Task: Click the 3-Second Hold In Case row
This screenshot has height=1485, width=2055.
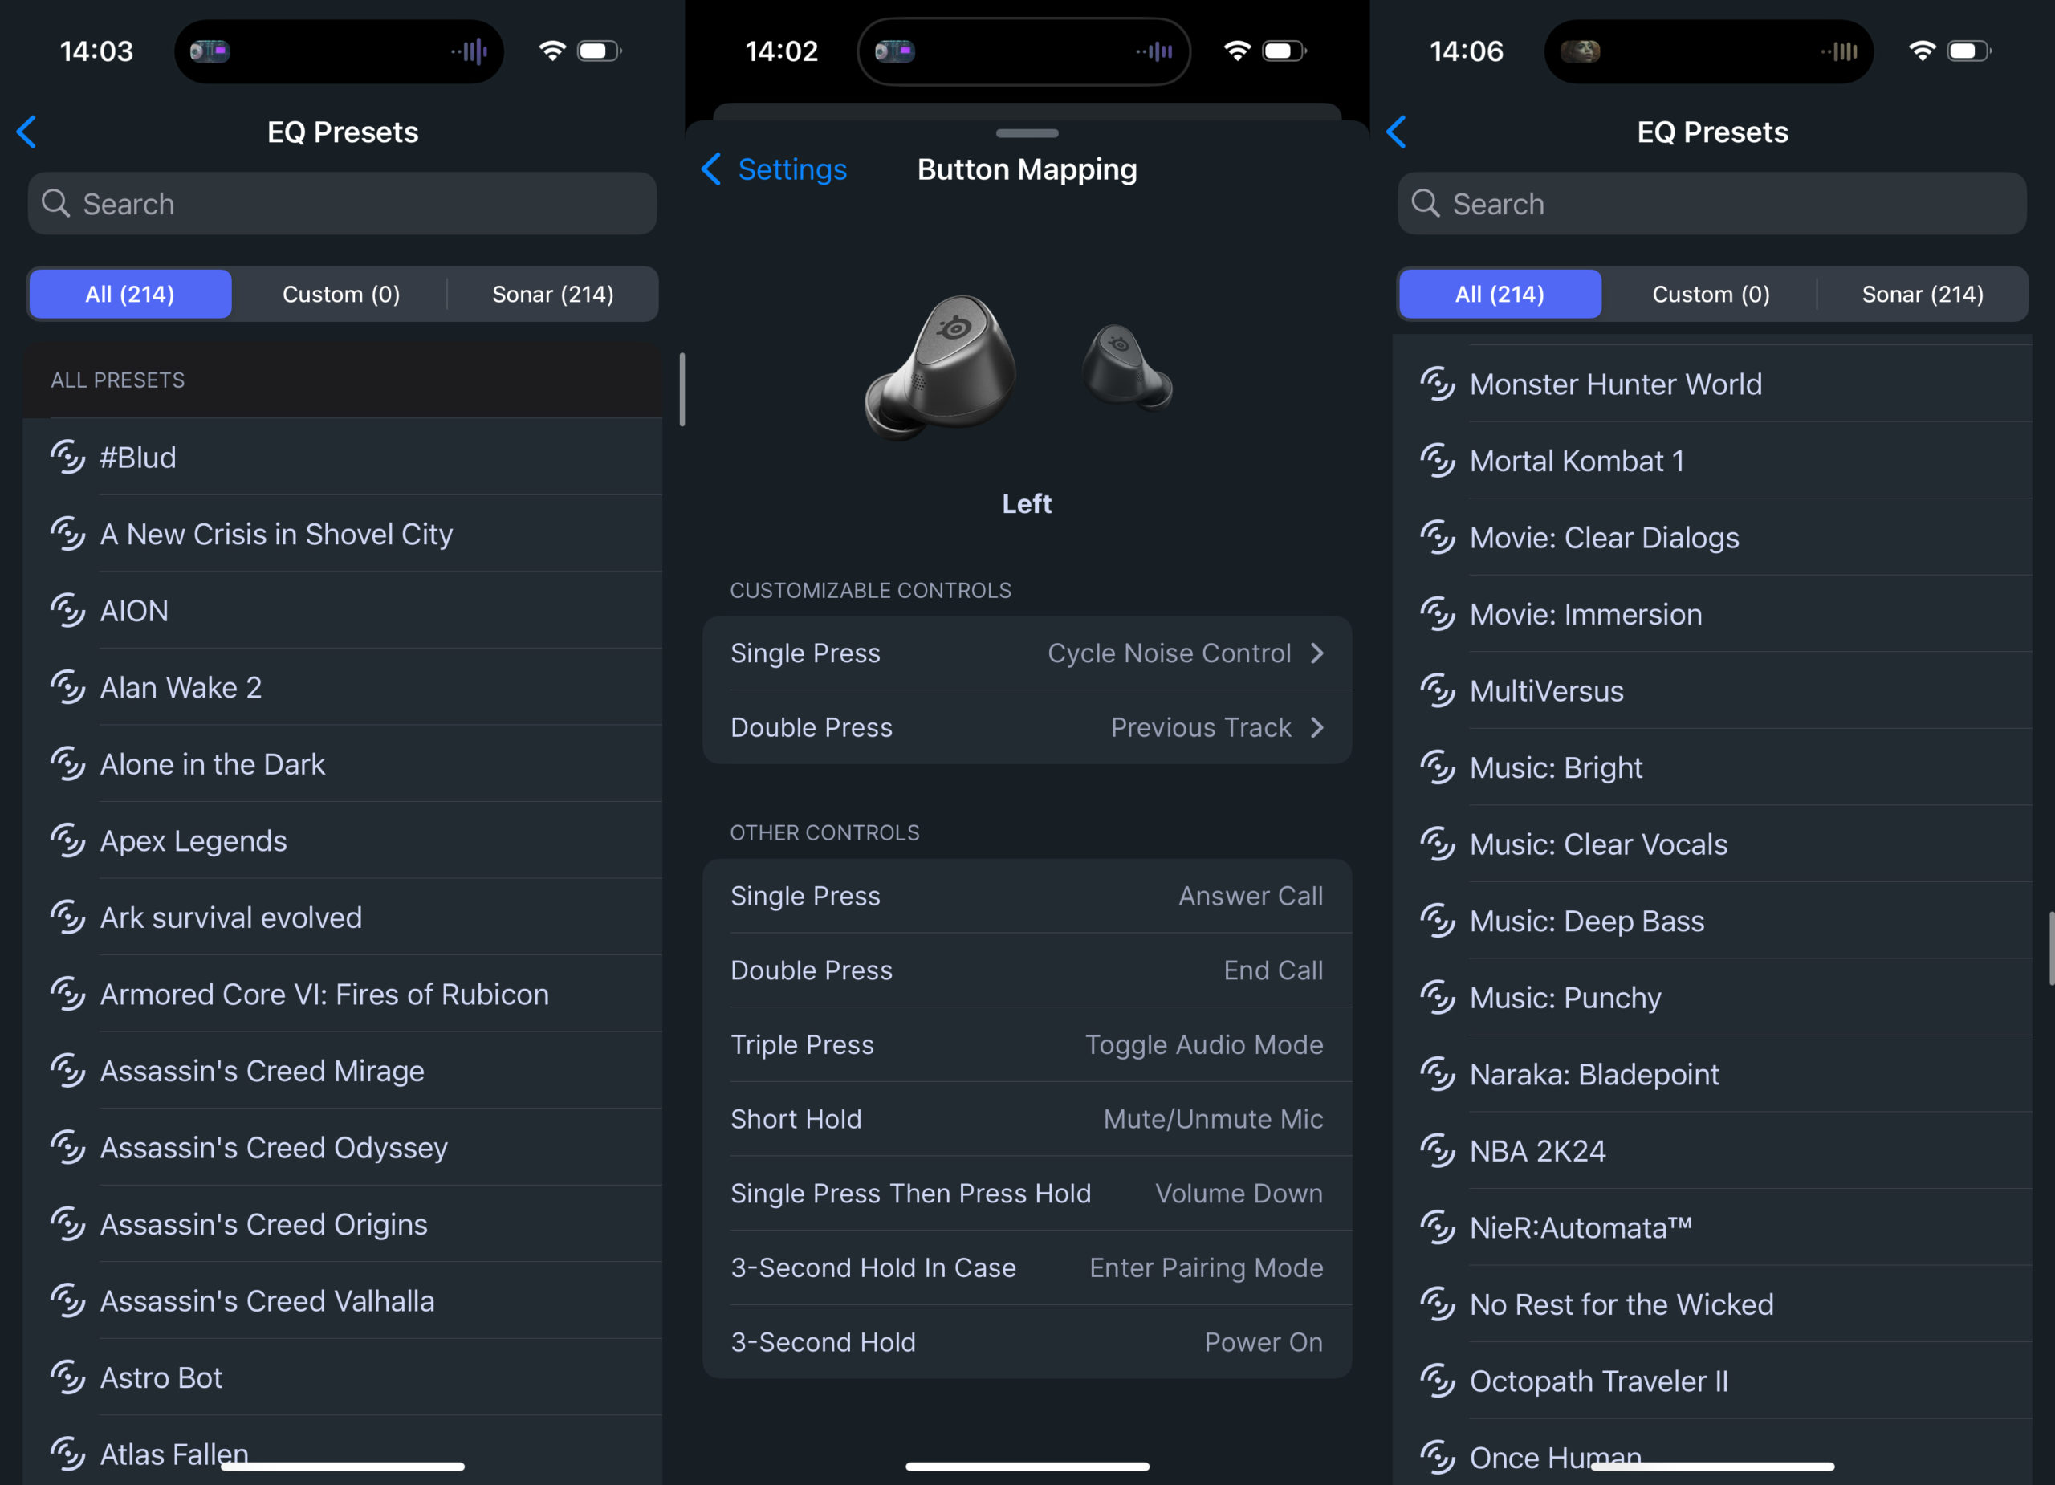Action: pos(1027,1267)
